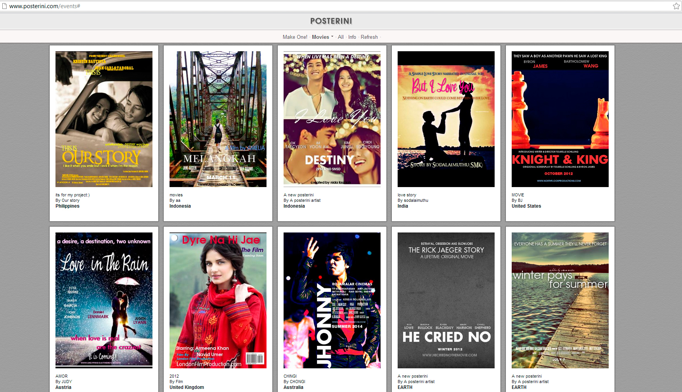Select the He Cried No poster
This screenshot has height=392, width=682.
pos(446,300)
